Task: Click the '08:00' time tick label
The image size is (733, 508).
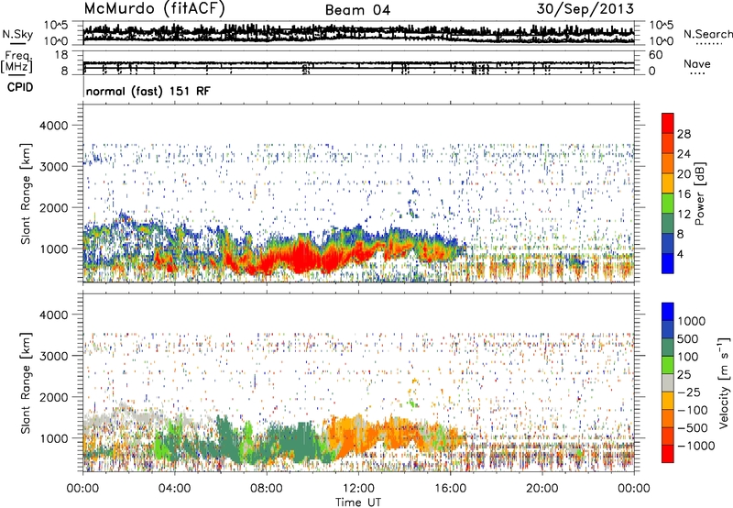Action: [267, 489]
